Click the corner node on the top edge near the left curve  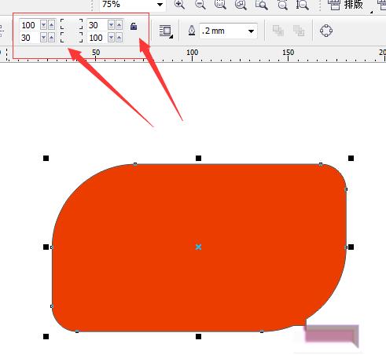(135, 164)
